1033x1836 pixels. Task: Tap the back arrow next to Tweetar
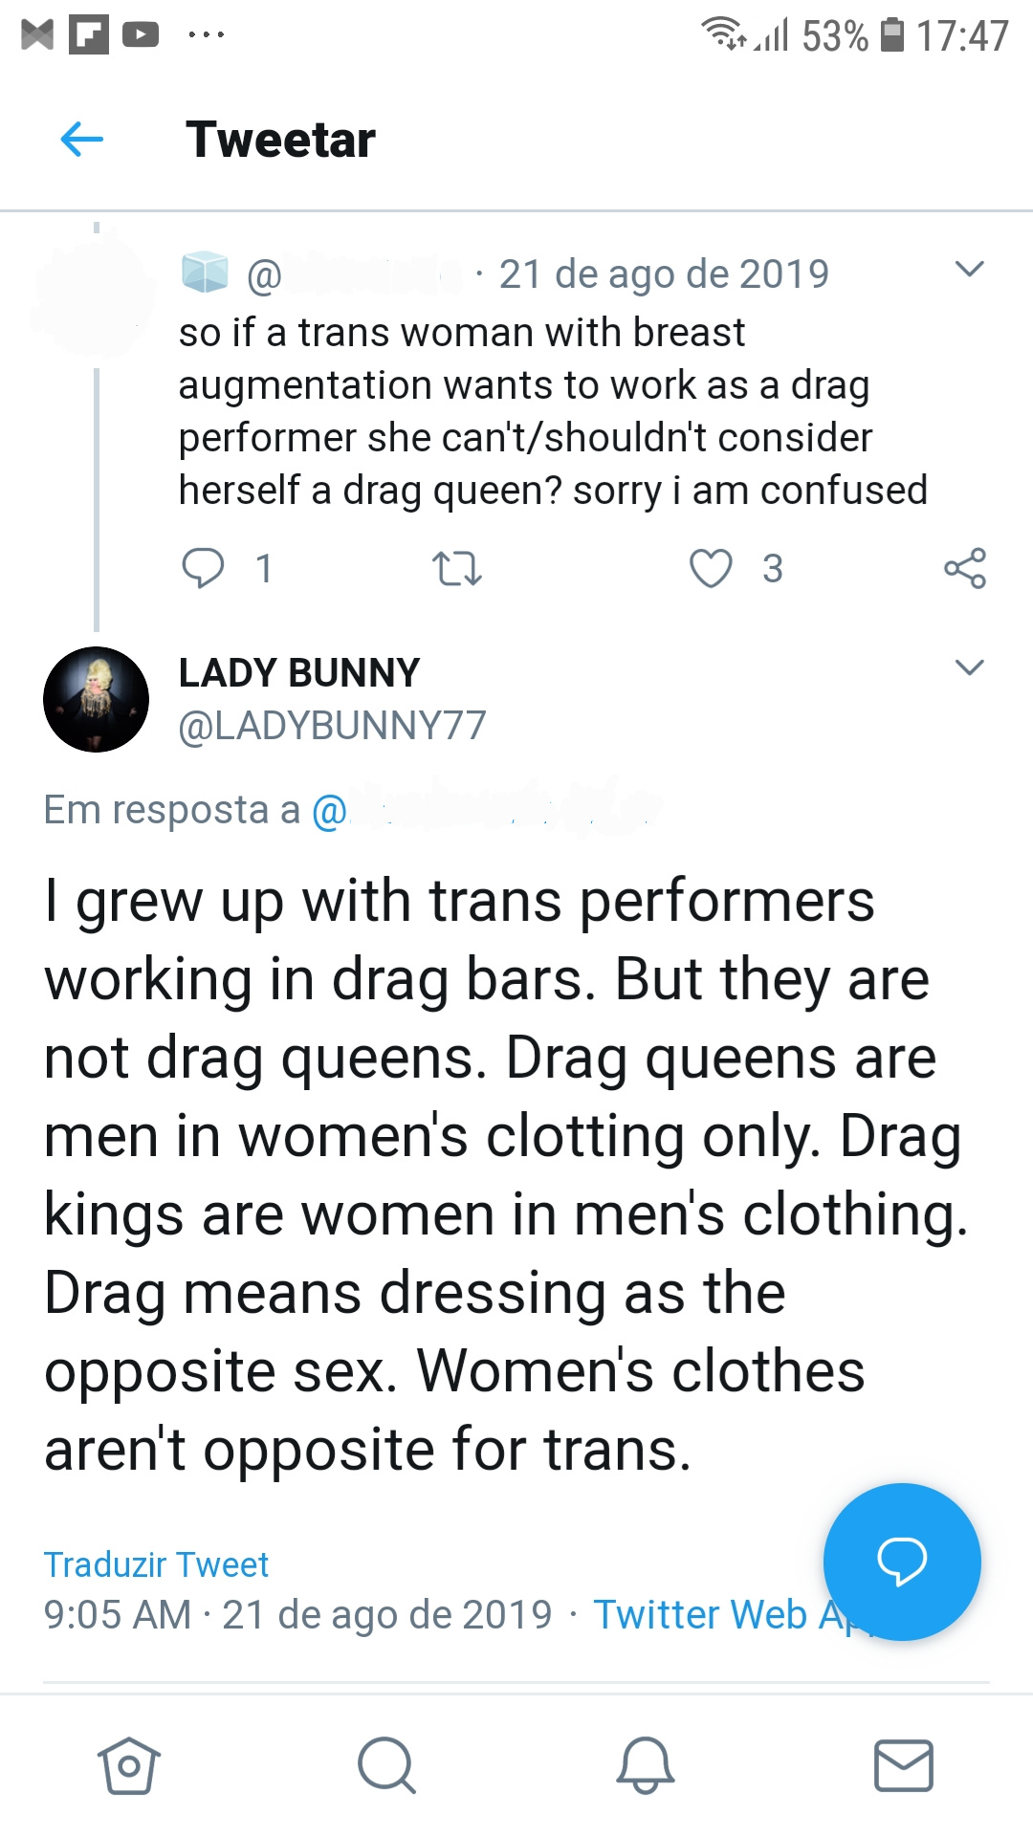pyautogui.click(x=82, y=140)
